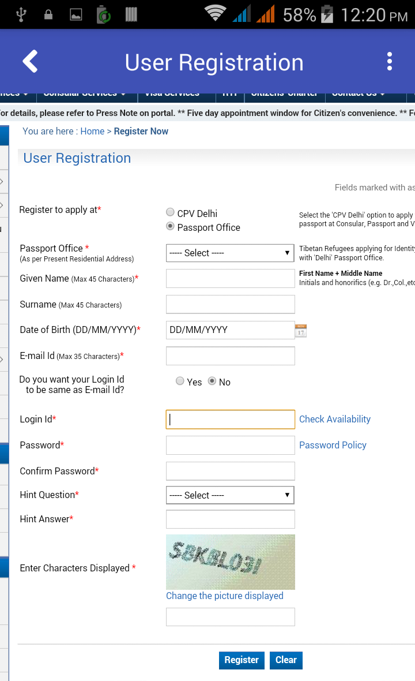Open the Consular Services menu
415x681 pixels.
pos(84,93)
